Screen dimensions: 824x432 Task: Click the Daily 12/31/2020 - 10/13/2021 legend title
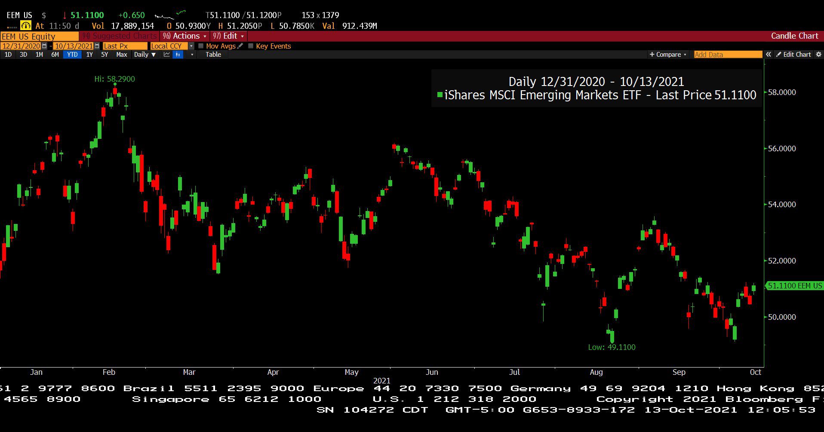pyautogui.click(x=596, y=81)
